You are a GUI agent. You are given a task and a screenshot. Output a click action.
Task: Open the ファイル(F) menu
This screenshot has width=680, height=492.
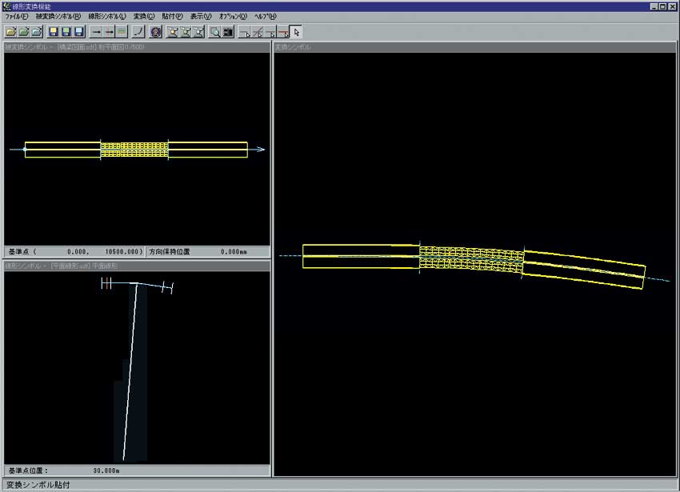(16, 17)
